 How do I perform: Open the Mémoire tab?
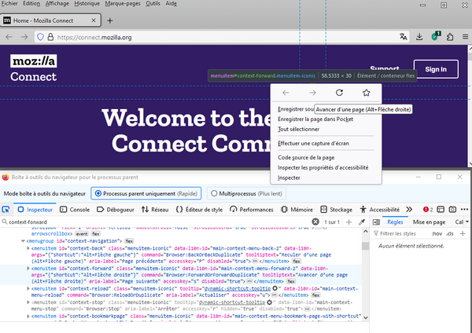(x=297, y=210)
